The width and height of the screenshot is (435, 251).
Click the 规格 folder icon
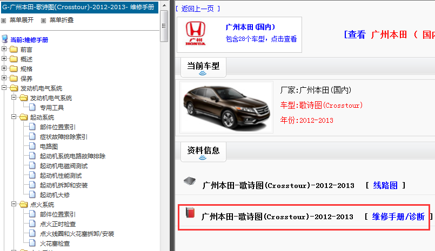[x=14, y=68]
